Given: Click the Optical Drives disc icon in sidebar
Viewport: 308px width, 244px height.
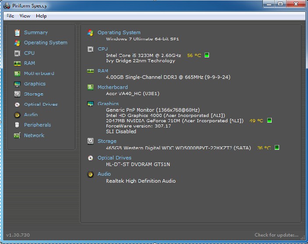Looking at the screenshot, I should pos(17,105).
